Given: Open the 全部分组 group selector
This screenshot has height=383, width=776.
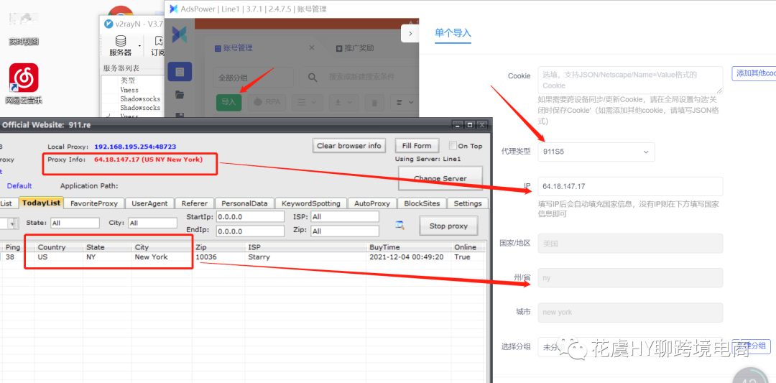Looking at the screenshot, I should [x=253, y=78].
